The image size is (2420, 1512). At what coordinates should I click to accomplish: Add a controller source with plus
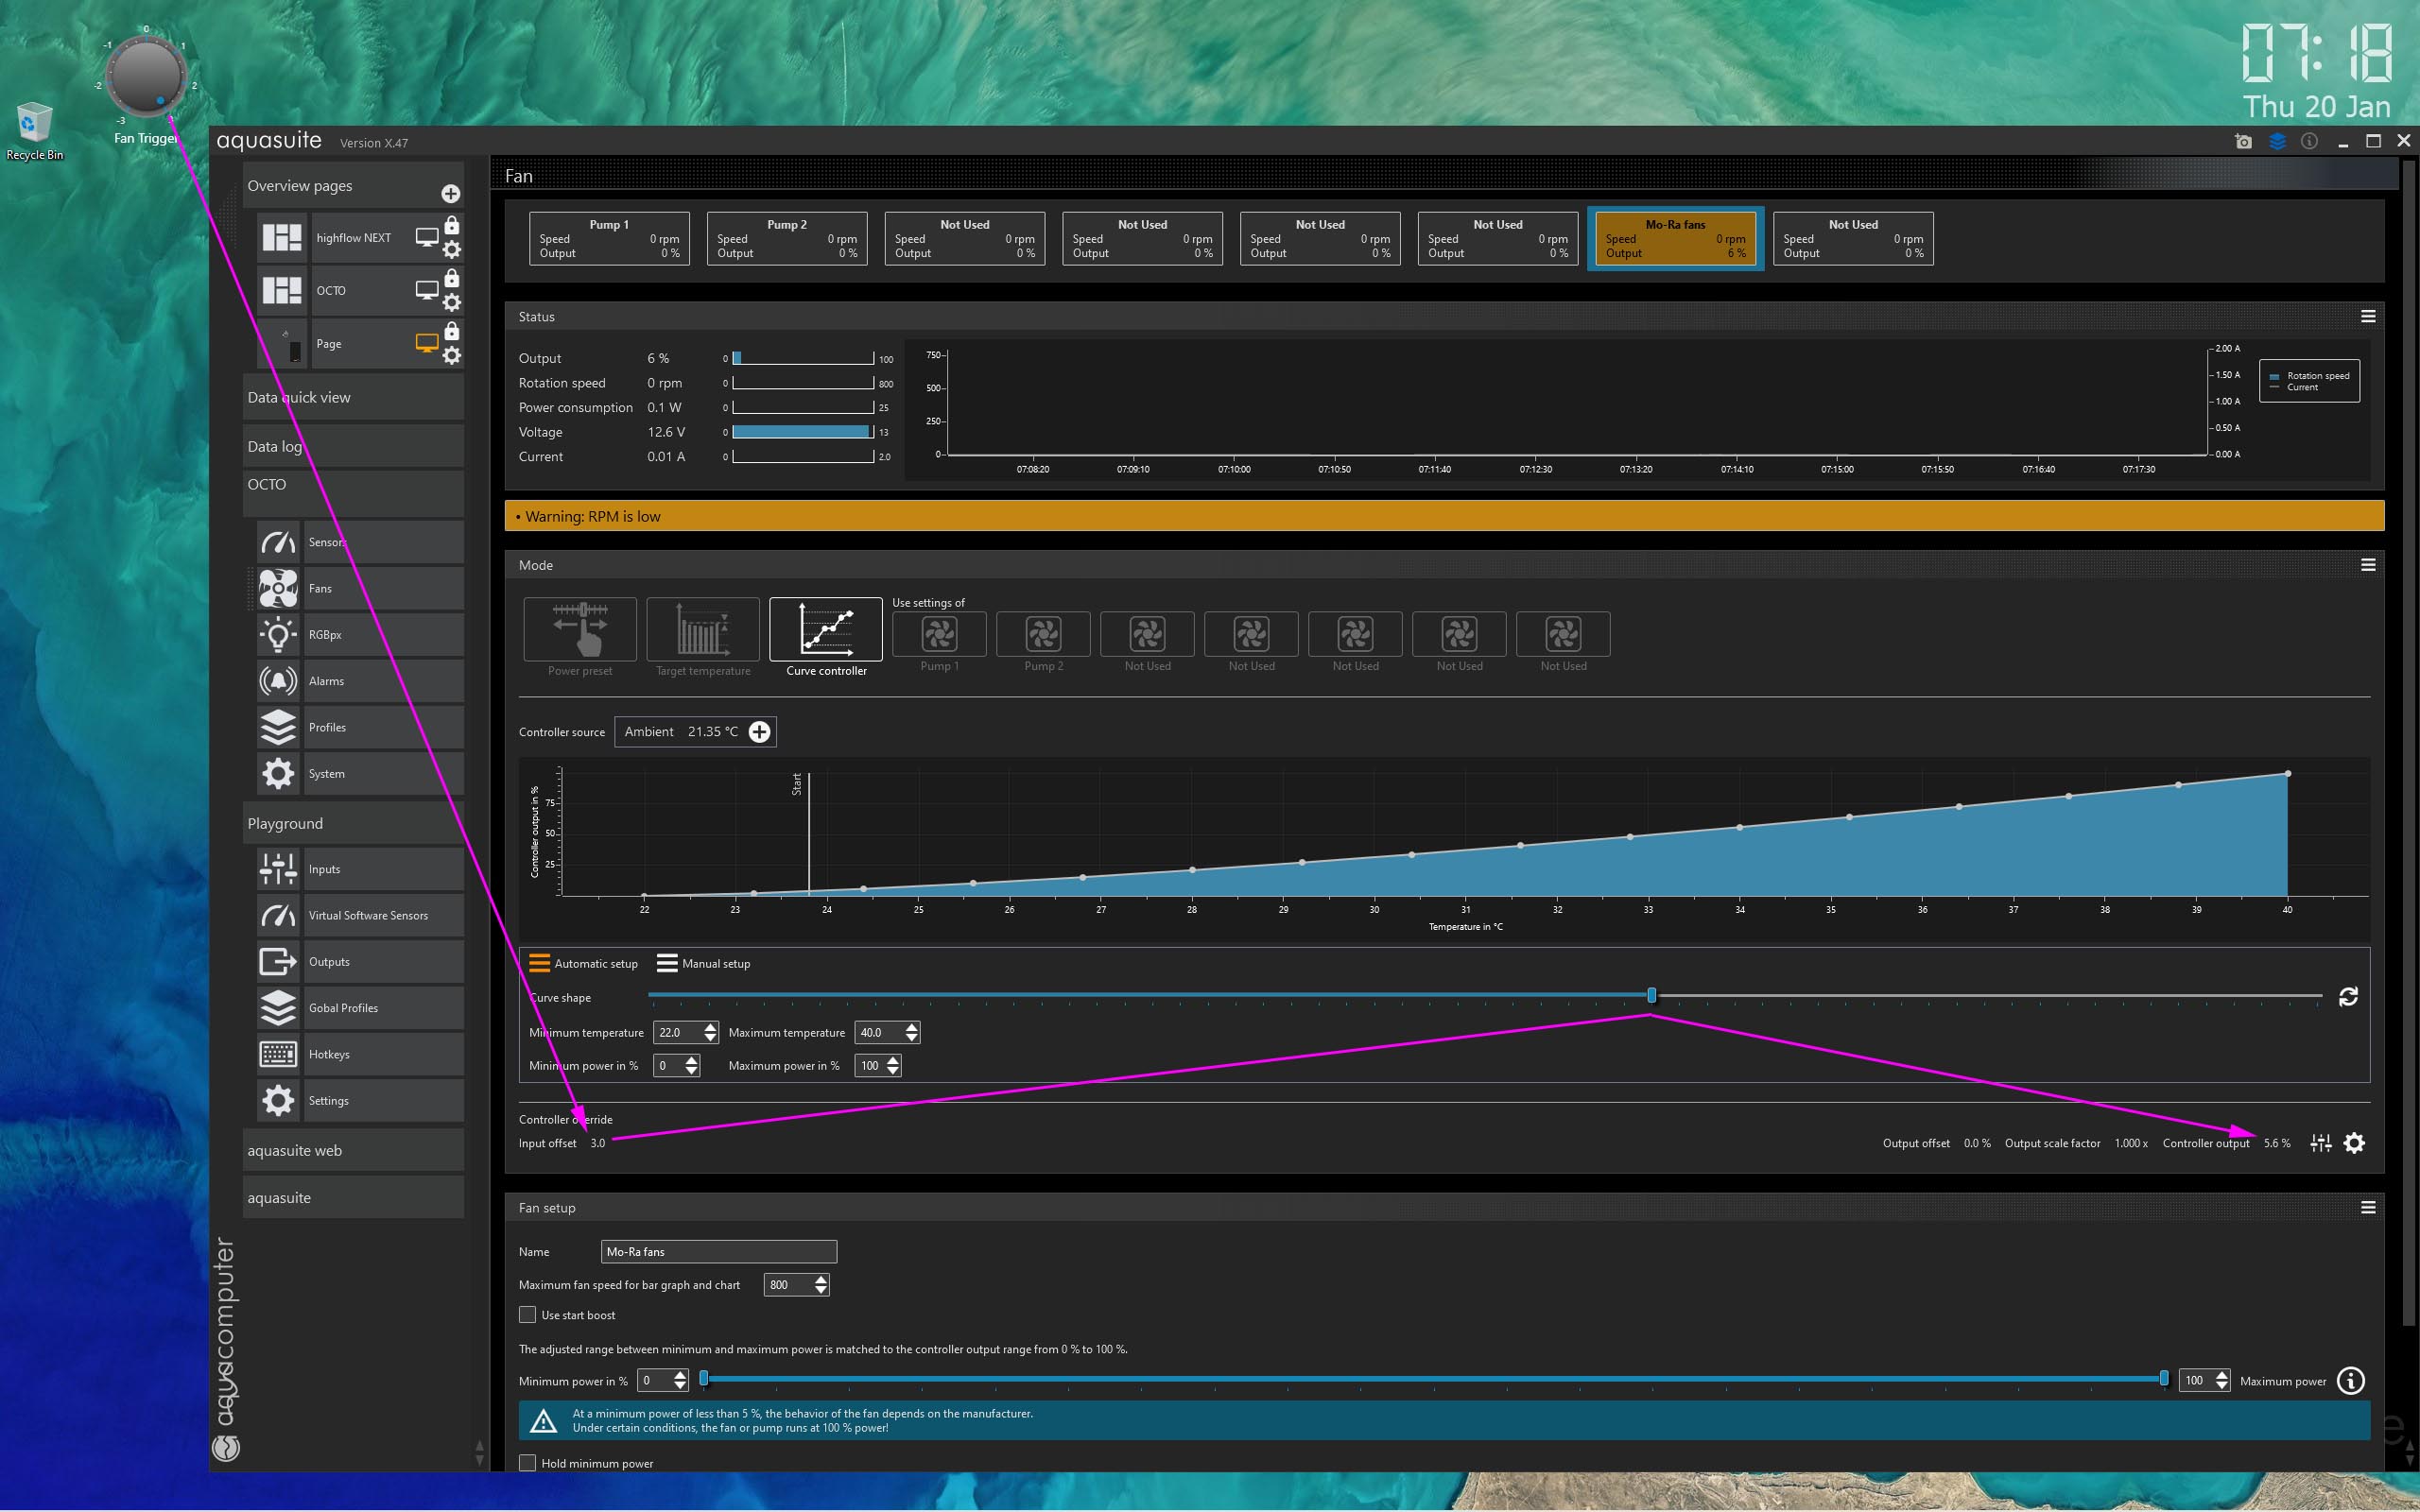[x=760, y=732]
